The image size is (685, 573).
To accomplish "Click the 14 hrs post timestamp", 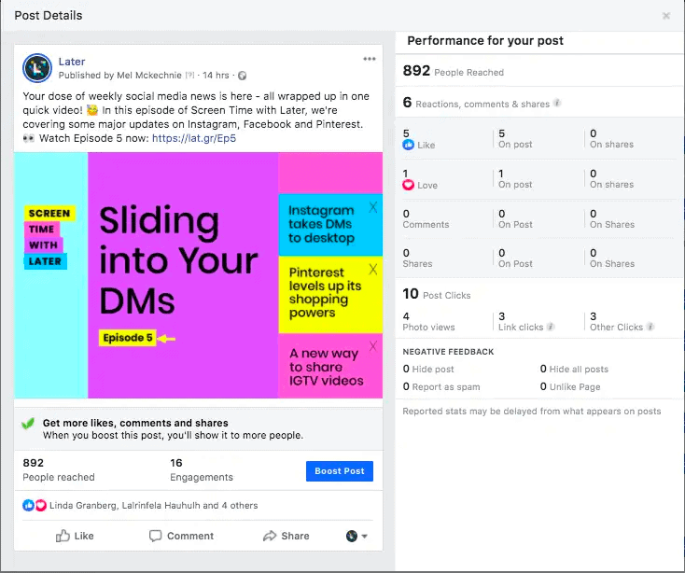I will [217, 76].
